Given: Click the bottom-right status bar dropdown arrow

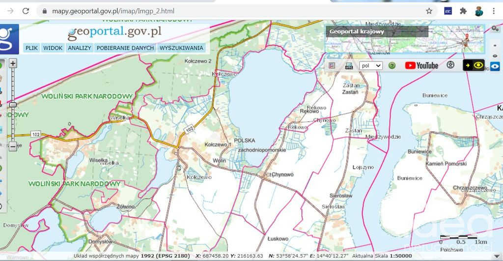Looking at the screenshot, I should pyautogui.click(x=497, y=257).
